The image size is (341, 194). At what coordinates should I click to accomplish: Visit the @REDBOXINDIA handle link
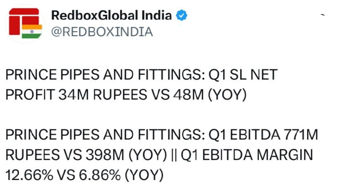(102, 32)
